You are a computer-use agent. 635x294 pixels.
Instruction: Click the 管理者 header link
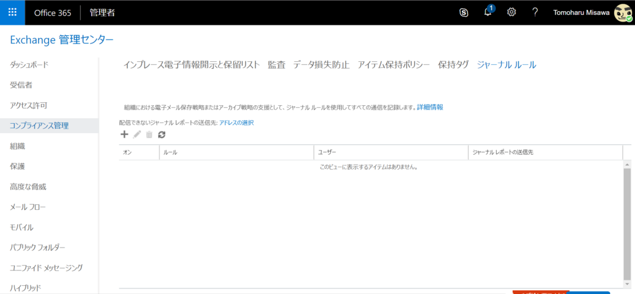102,12
